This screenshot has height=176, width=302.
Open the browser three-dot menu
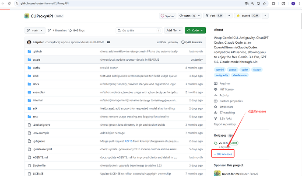pyautogui.click(x=300, y=3)
